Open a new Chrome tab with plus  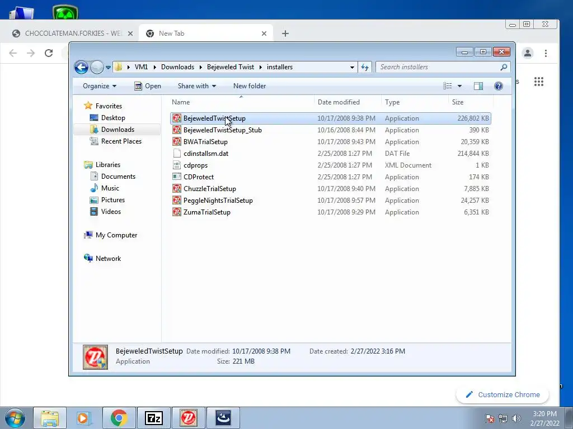tap(285, 34)
